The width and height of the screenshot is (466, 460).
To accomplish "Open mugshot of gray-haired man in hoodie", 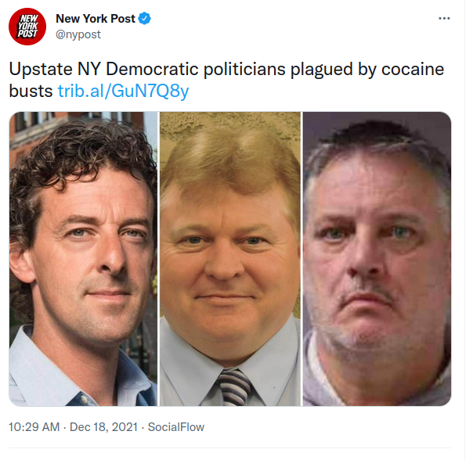I will (377, 259).
